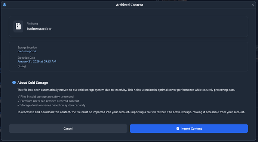Click the January 21, 2026 expiration date
The height and width of the screenshot is (142, 258).
(37, 61)
